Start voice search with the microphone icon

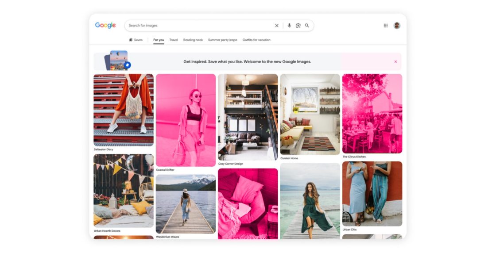289,26
